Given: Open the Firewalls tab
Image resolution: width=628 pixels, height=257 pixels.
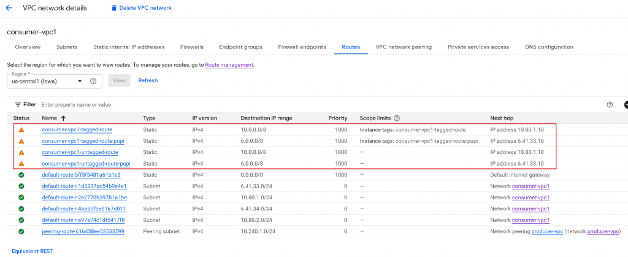Looking at the screenshot, I should click(x=191, y=47).
